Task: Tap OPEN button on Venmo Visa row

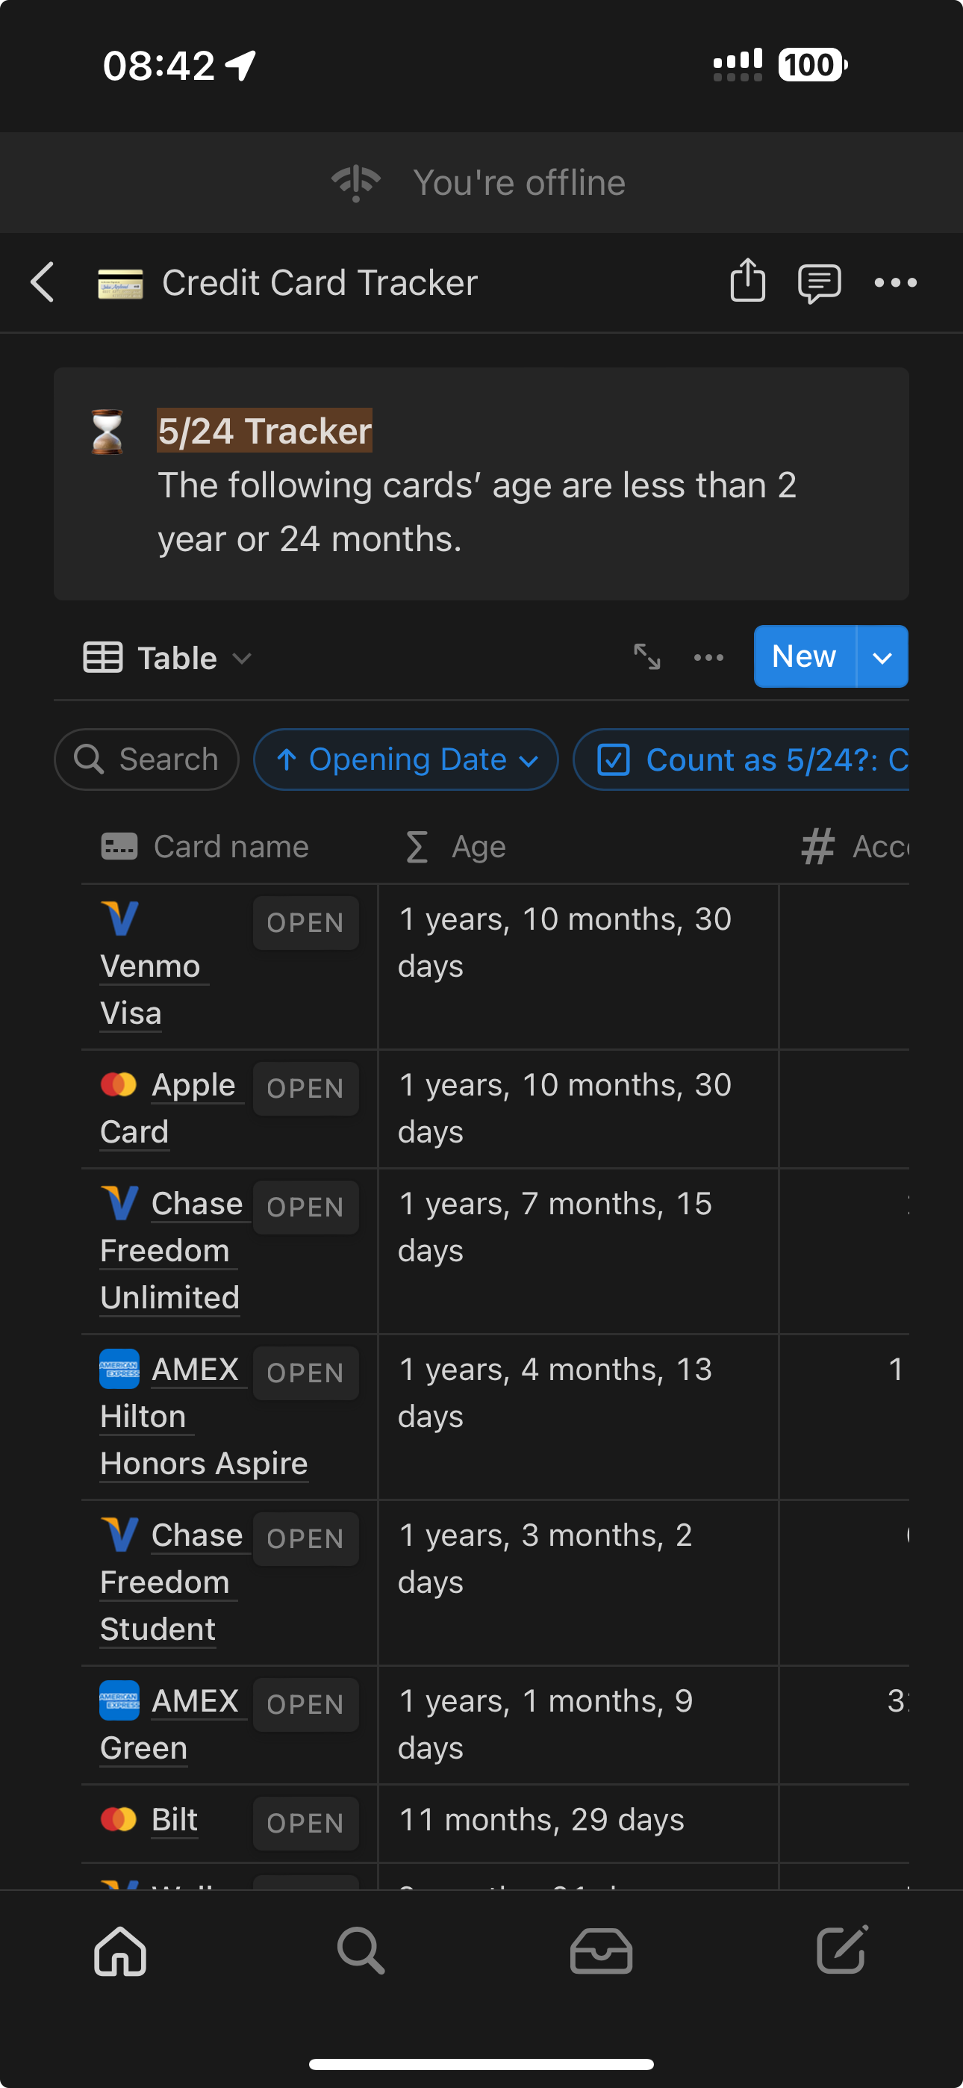Action: (305, 922)
